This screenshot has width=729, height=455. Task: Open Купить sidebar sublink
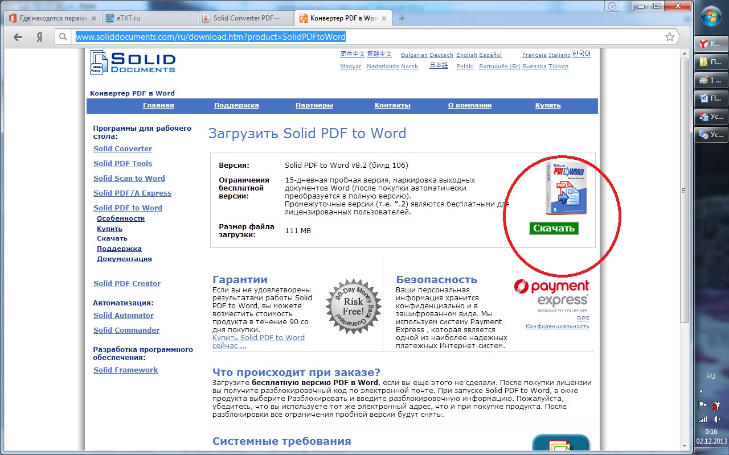pos(109,229)
